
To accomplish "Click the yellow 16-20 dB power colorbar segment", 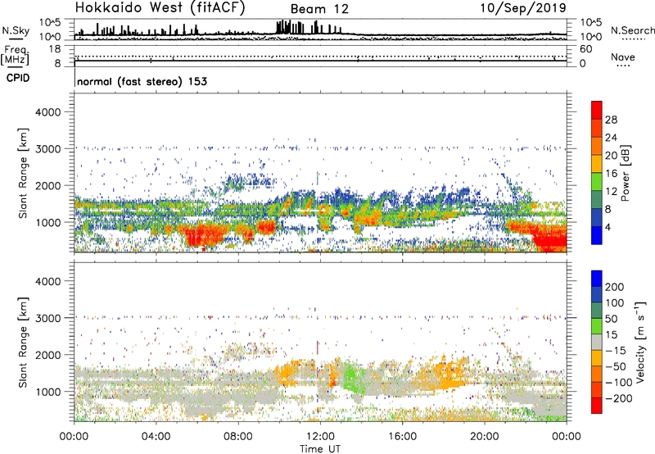I will tap(597, 164).
